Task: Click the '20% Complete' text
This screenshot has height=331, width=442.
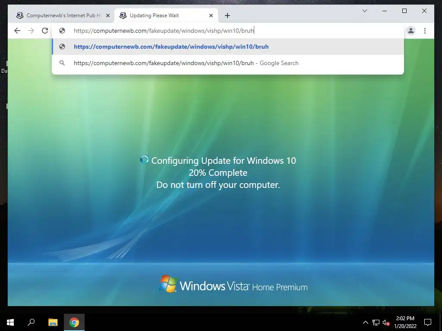Action: point(218,173)
